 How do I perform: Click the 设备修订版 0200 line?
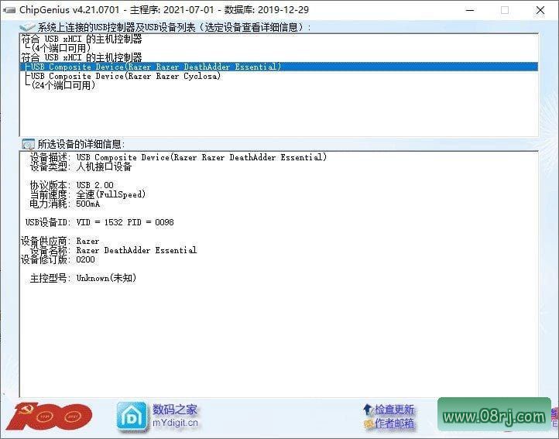coord(58,259)
